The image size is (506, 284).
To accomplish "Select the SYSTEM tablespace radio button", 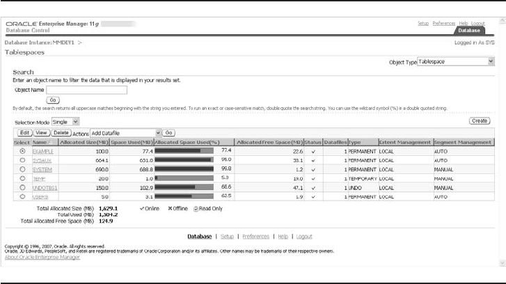I will tap(22, 169).
